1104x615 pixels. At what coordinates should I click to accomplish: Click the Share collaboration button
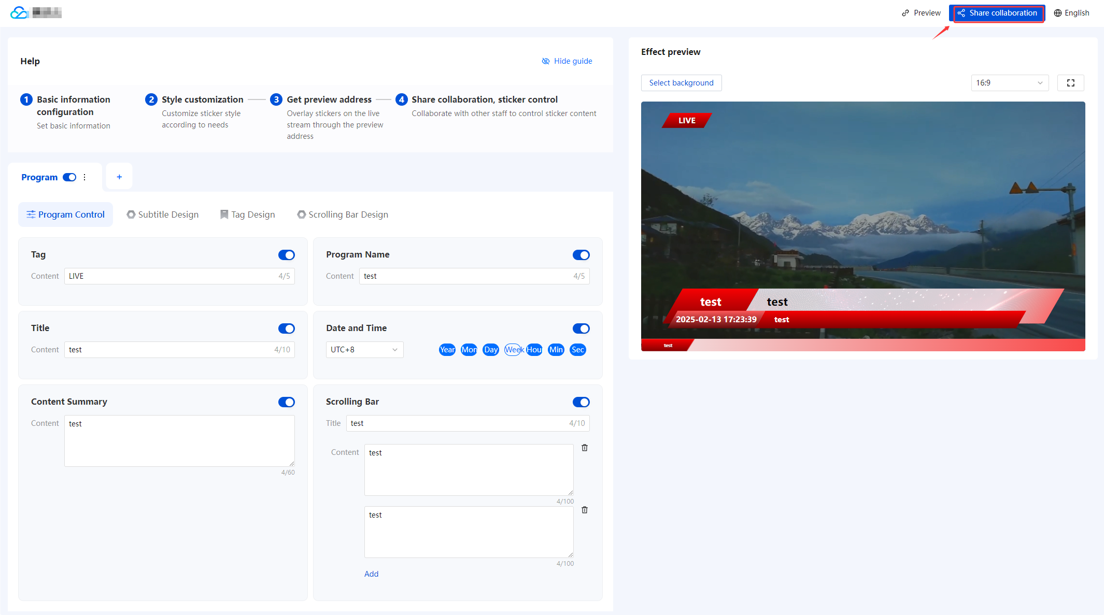[x=997, y=13]
